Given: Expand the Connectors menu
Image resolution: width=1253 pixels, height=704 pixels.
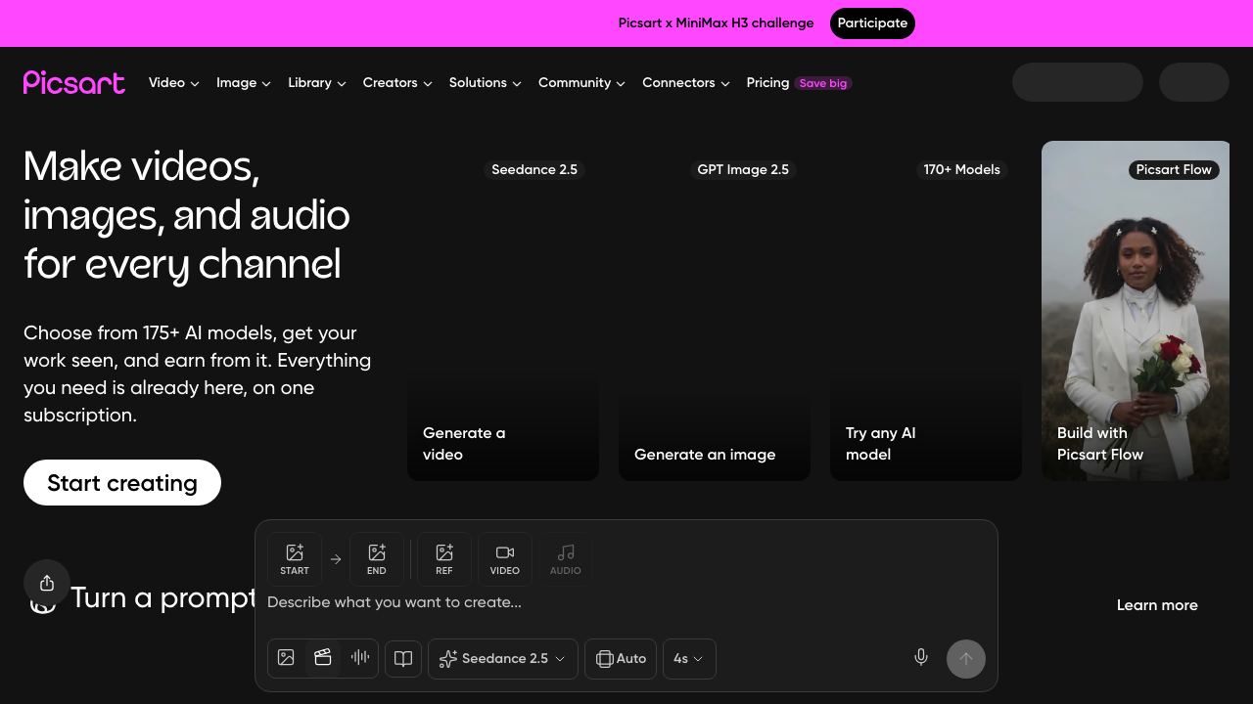Looking at the screenshot, I should click(x=686, y=83).
